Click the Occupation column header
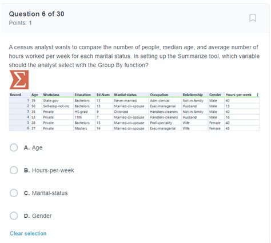The width and height of the screenshot is (271, 243). coord(159,95)
